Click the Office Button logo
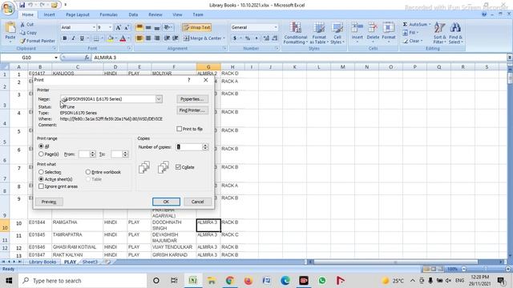 [x=8, y=8]
